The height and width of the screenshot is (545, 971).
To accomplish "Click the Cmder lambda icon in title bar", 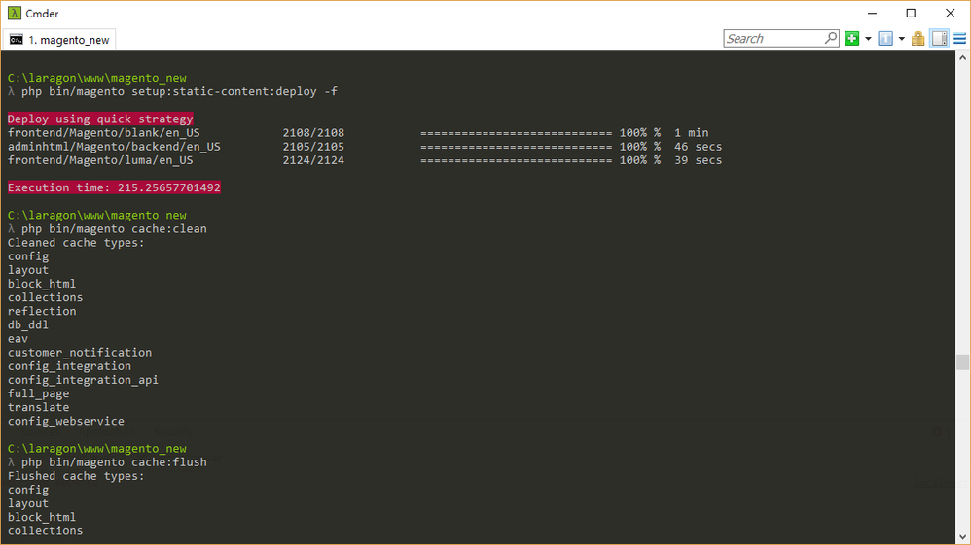I will pos(14,13).
